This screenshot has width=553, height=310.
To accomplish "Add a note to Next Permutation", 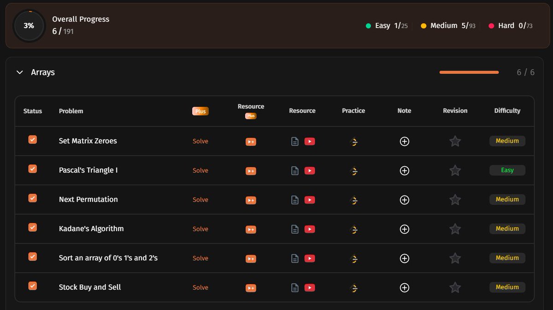I will [405, 200].
